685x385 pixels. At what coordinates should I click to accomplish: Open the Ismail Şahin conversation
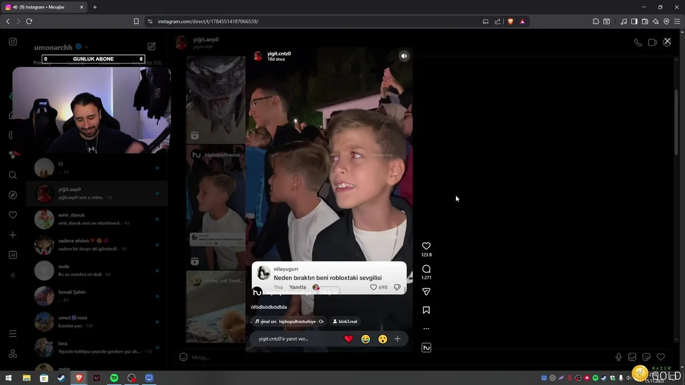pos(97,296)
